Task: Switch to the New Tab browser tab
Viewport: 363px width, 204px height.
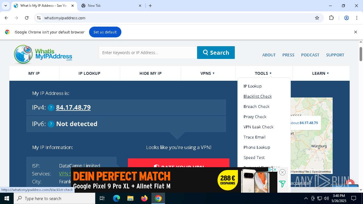Action: [111, 6]
